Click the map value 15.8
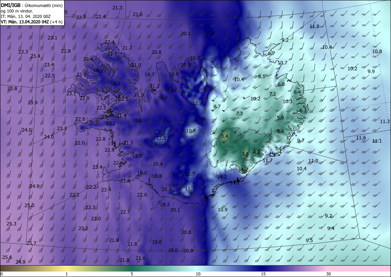Image resolution: width=391 pixels, height=277 pixels. click(200, 118)
